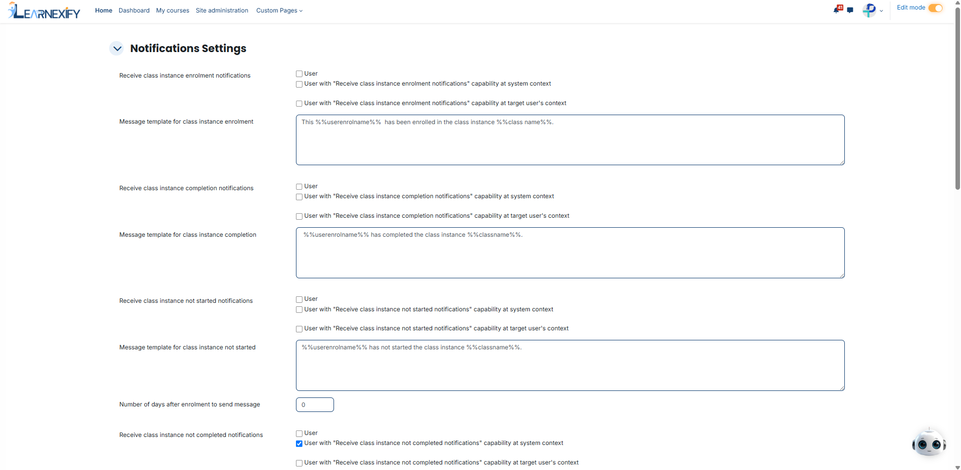Focus the number of days after enrolment field
The width and height of the screenshot is (961, 470).
tap(314, 405)
